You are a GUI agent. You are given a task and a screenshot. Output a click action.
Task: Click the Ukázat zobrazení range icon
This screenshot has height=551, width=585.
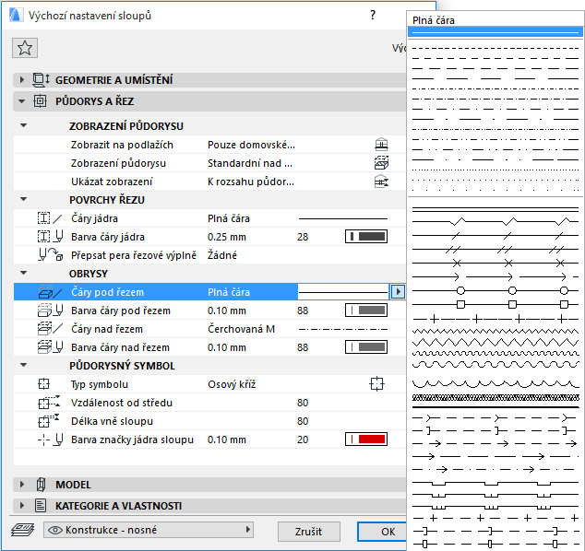pos(381,182)
